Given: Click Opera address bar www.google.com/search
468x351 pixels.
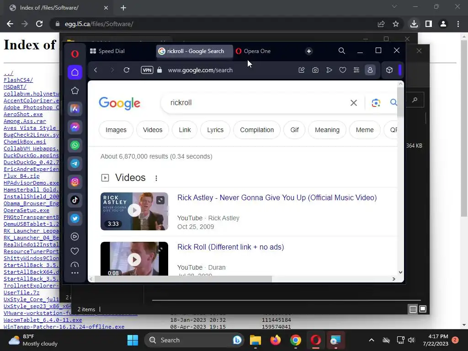Looking at the screenshot, I should (x=200, y=70).
